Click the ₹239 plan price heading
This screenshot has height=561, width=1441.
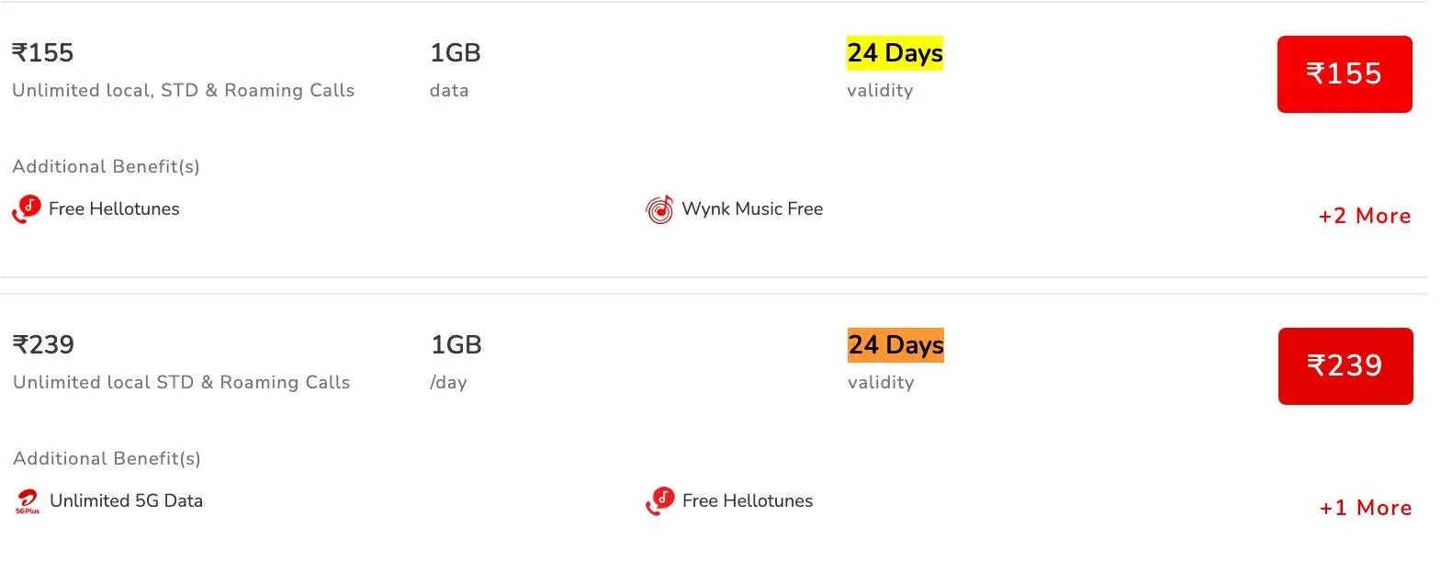coord(43,344)
